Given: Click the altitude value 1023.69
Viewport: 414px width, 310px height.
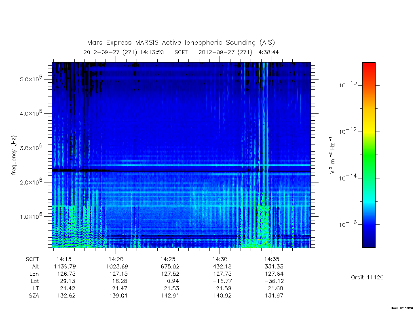Looking at the screenshot, I should click(x=117, y=266).
